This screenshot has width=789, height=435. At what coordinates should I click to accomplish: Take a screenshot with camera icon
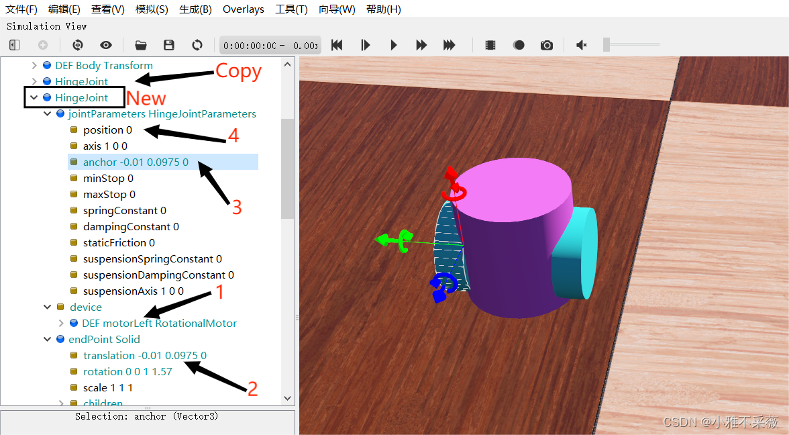[x=547, y=45]
